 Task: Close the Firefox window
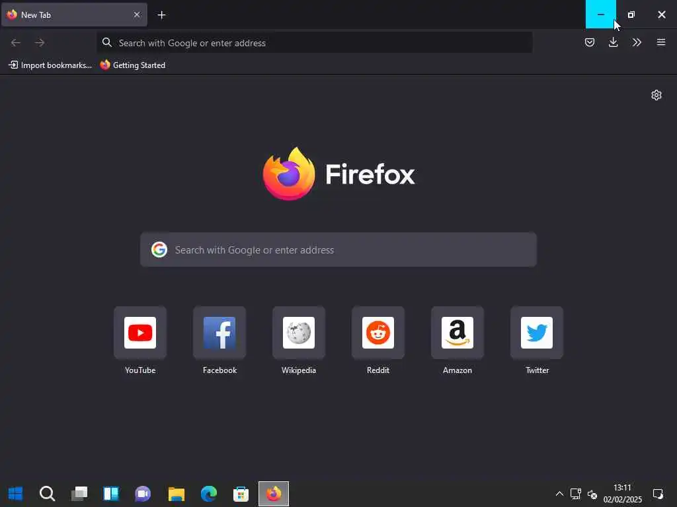point(661,15)
